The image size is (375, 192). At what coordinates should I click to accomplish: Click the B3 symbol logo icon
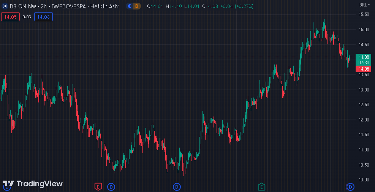[5, 6]
